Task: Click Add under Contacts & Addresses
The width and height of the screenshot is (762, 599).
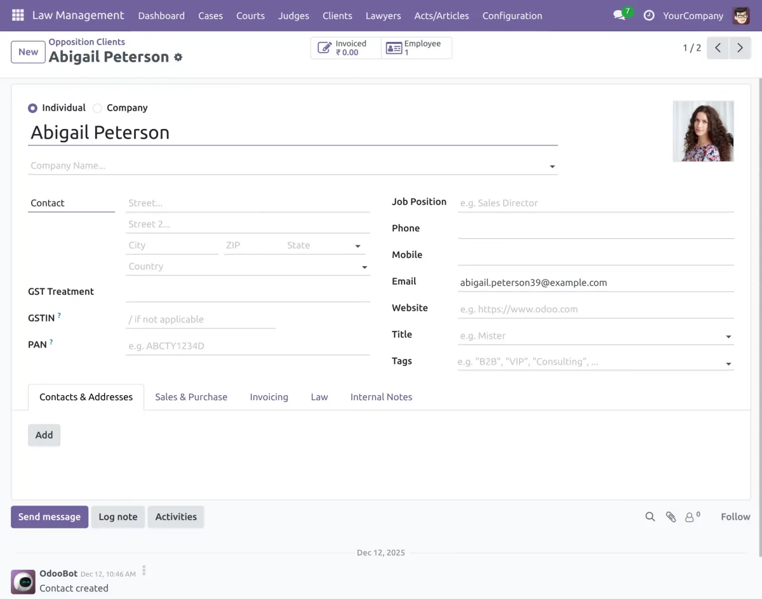Action: pos(44,434)
